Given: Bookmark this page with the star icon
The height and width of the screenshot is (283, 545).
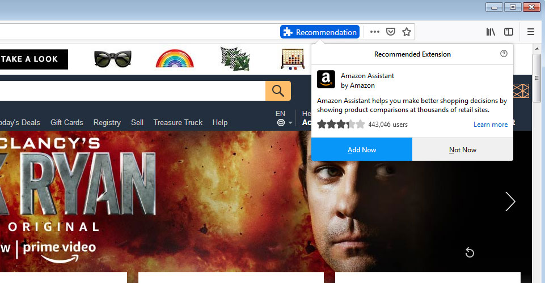Looking at the screenshot, I should click(x=406, y=32).
